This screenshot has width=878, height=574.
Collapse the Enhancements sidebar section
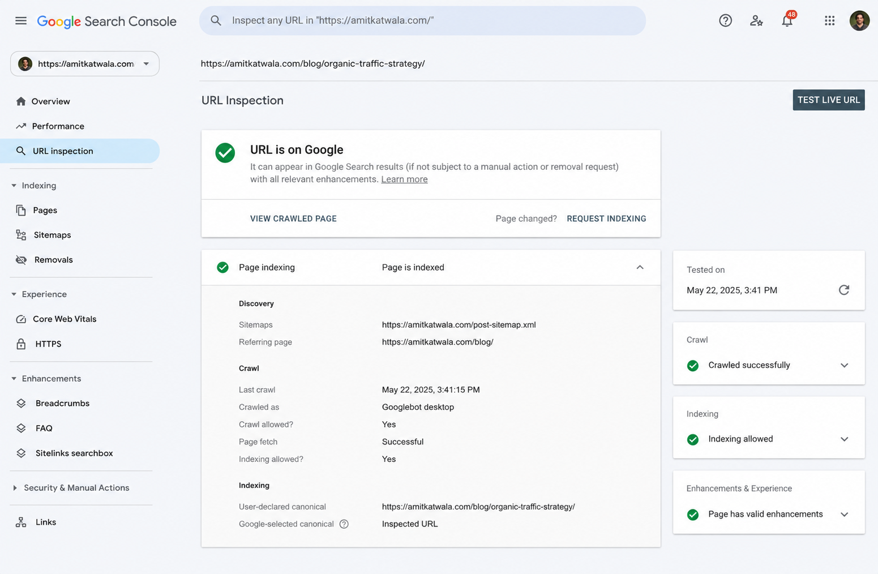pyautogui.click(x=14, y=379)
